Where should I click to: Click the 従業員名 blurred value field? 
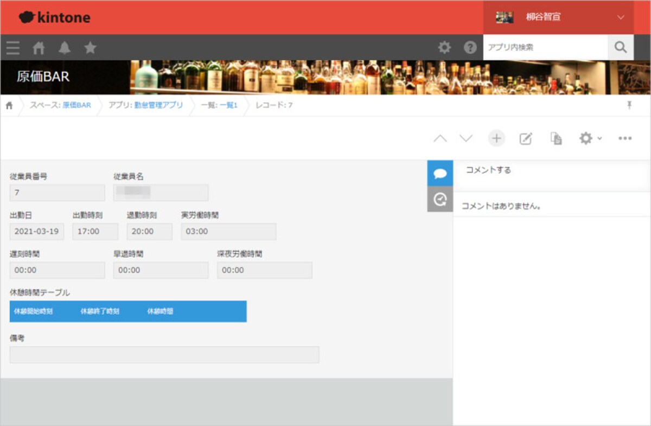161,193
